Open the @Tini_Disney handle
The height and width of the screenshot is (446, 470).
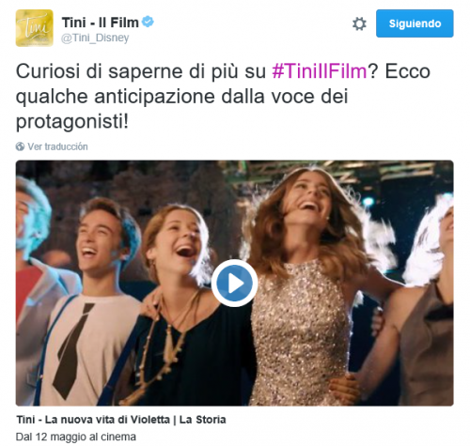[x=95, y=38]
